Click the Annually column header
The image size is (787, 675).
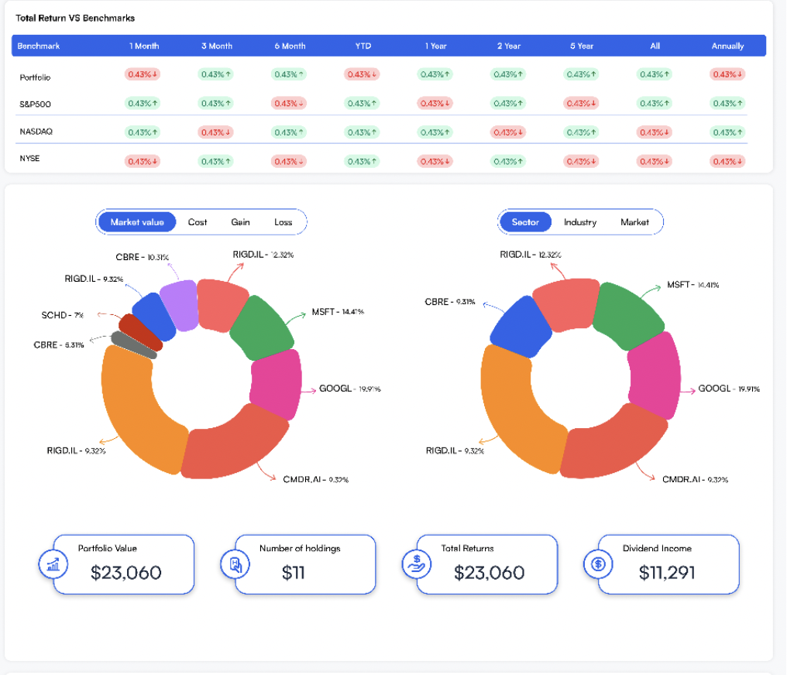coord(728,46)
